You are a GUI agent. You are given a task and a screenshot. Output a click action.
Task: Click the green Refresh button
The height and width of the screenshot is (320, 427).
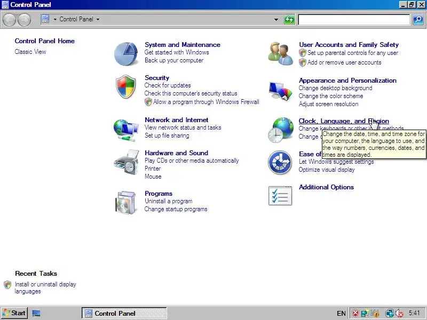[x=289, y=20]
